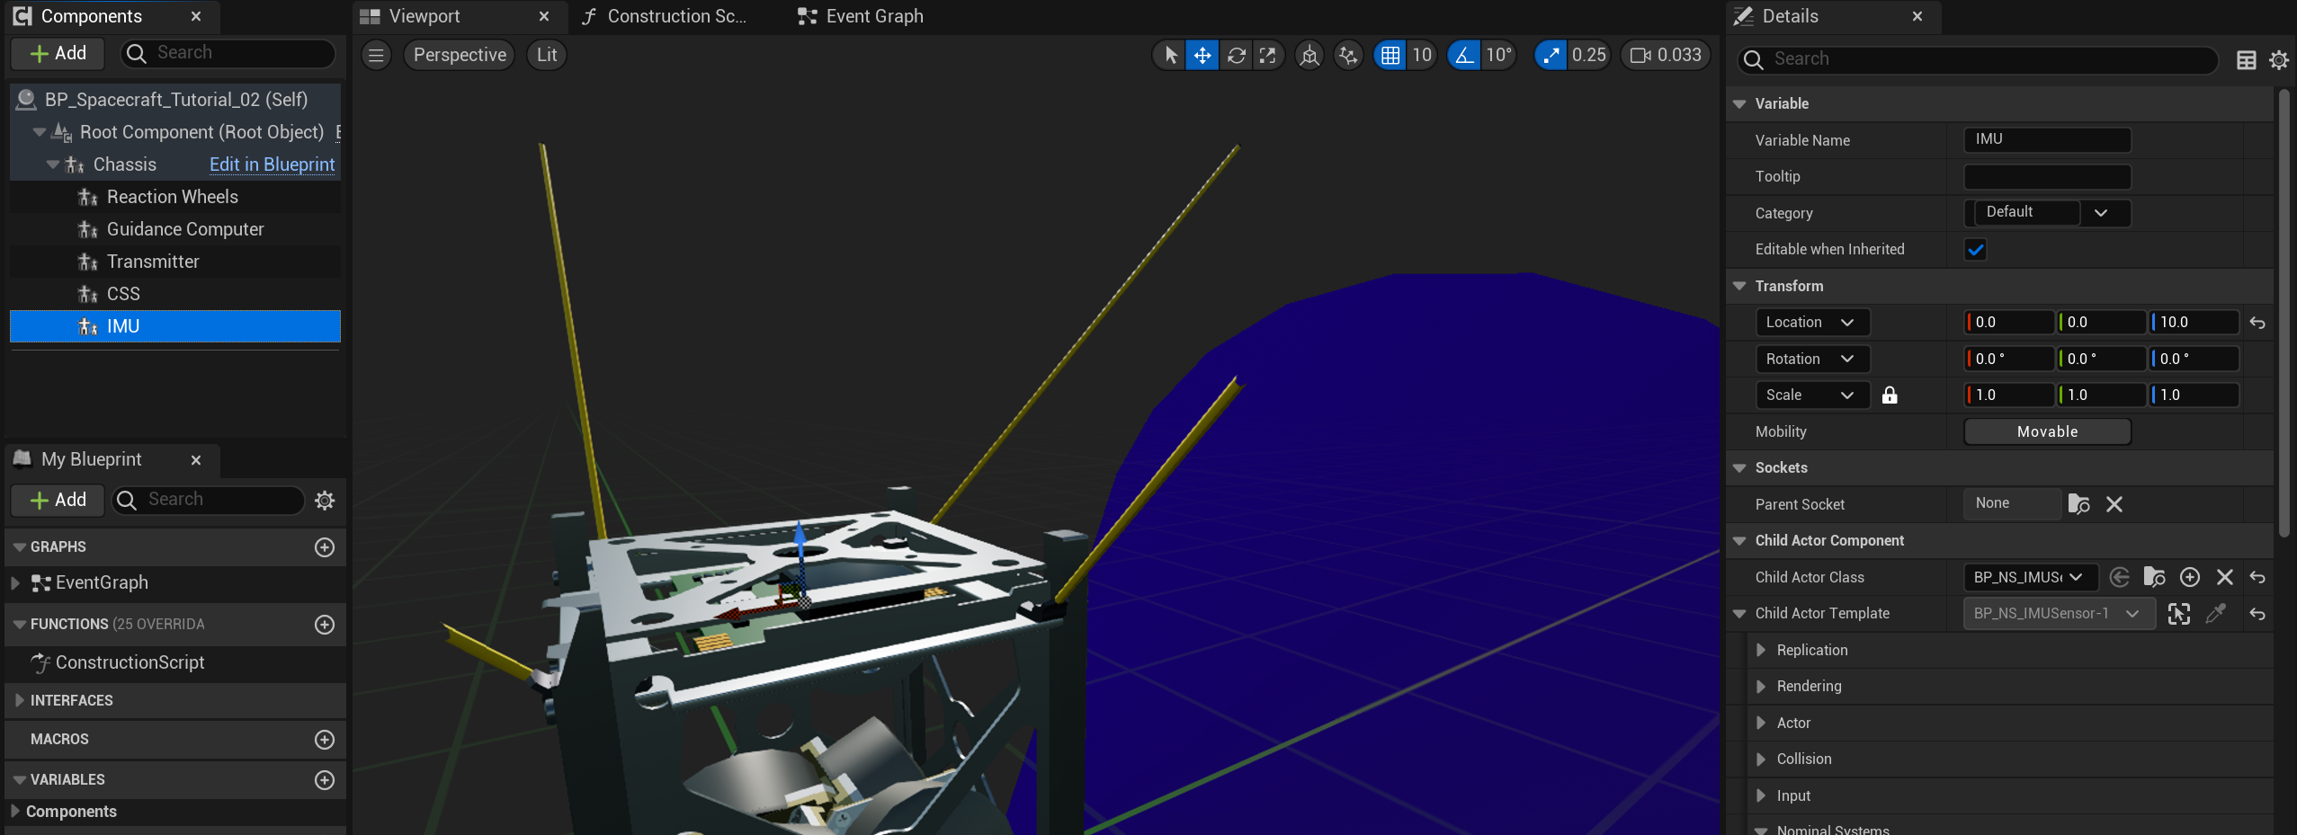Open My Blueprint settings gear
The height and width of the screenshot is (835, 2297).
tap(325, 500)
